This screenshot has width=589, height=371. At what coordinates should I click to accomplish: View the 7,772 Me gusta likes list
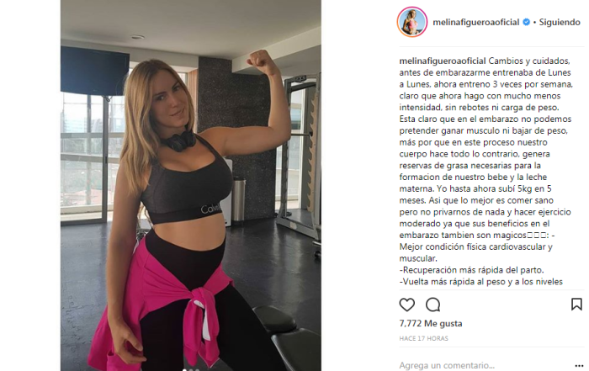(431, 323)
